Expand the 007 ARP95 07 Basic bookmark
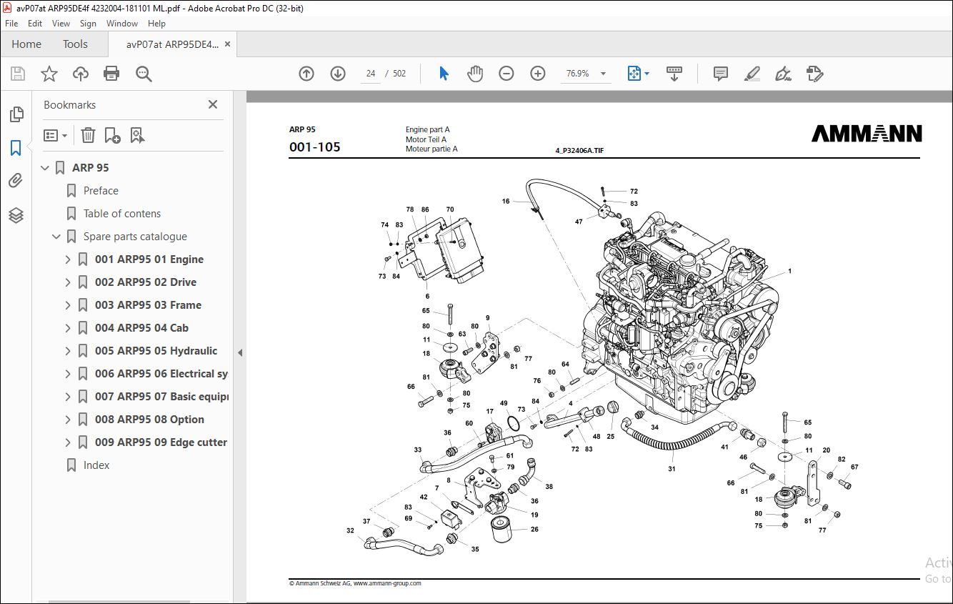Viewport: 953px width, 604px height. pos(68,397)
